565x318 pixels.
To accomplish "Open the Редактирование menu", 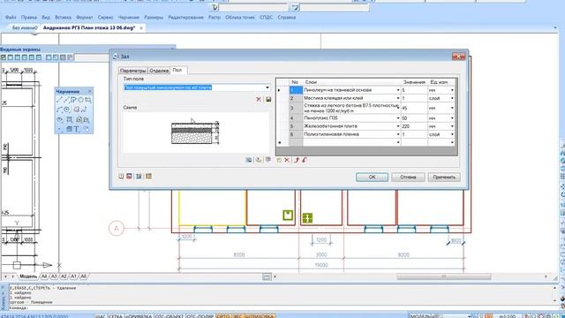I will [x=185, y=18].
